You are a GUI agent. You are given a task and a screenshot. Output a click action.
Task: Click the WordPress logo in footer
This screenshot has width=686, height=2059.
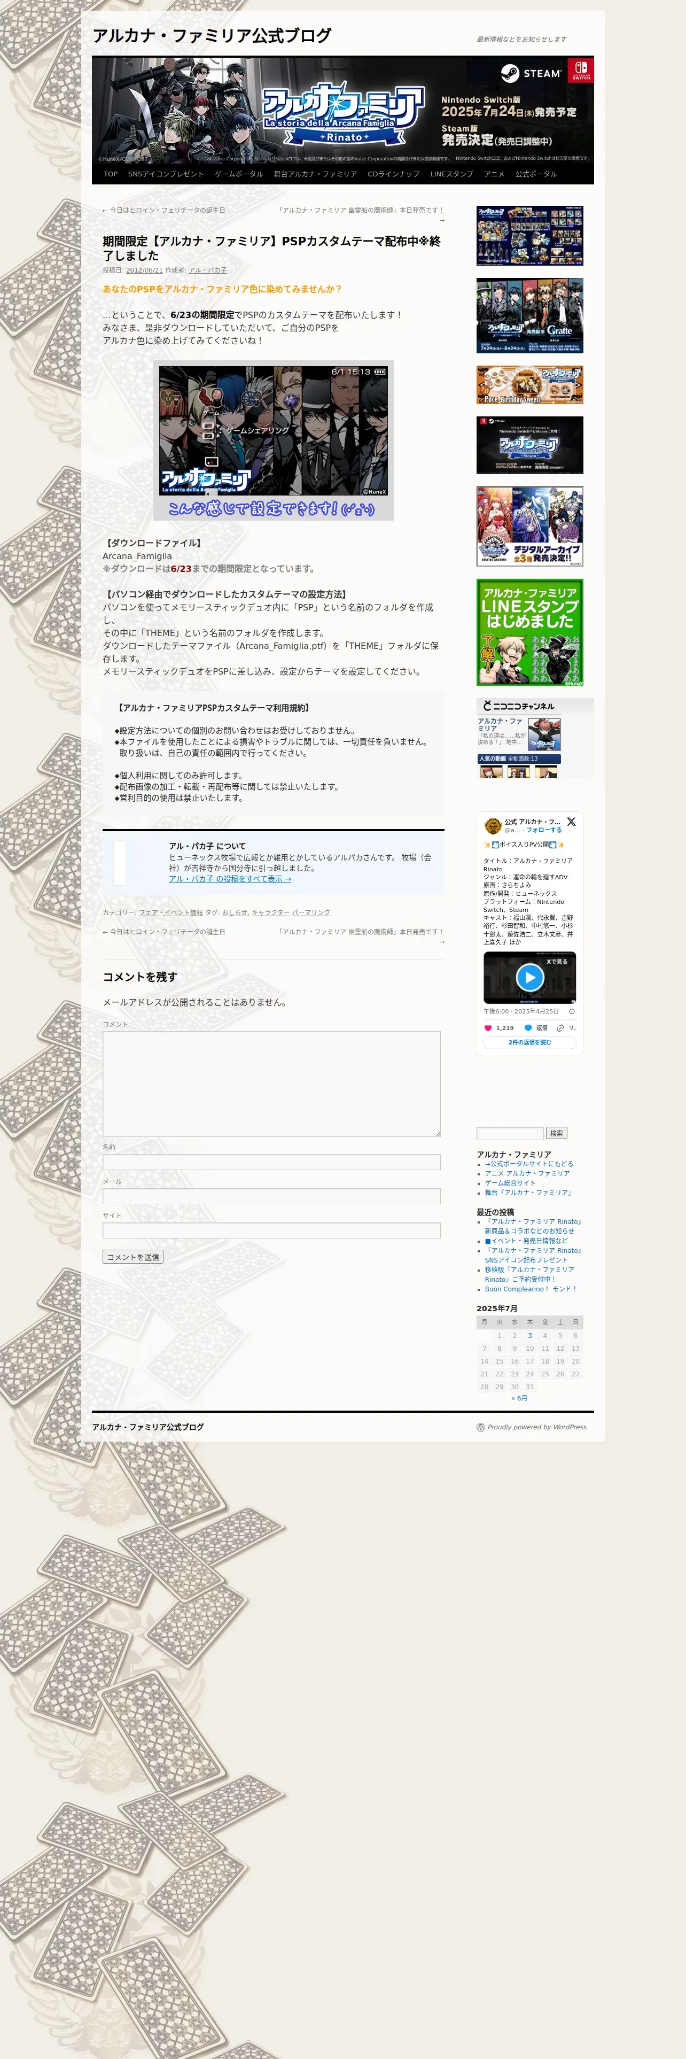point(481,1427)
